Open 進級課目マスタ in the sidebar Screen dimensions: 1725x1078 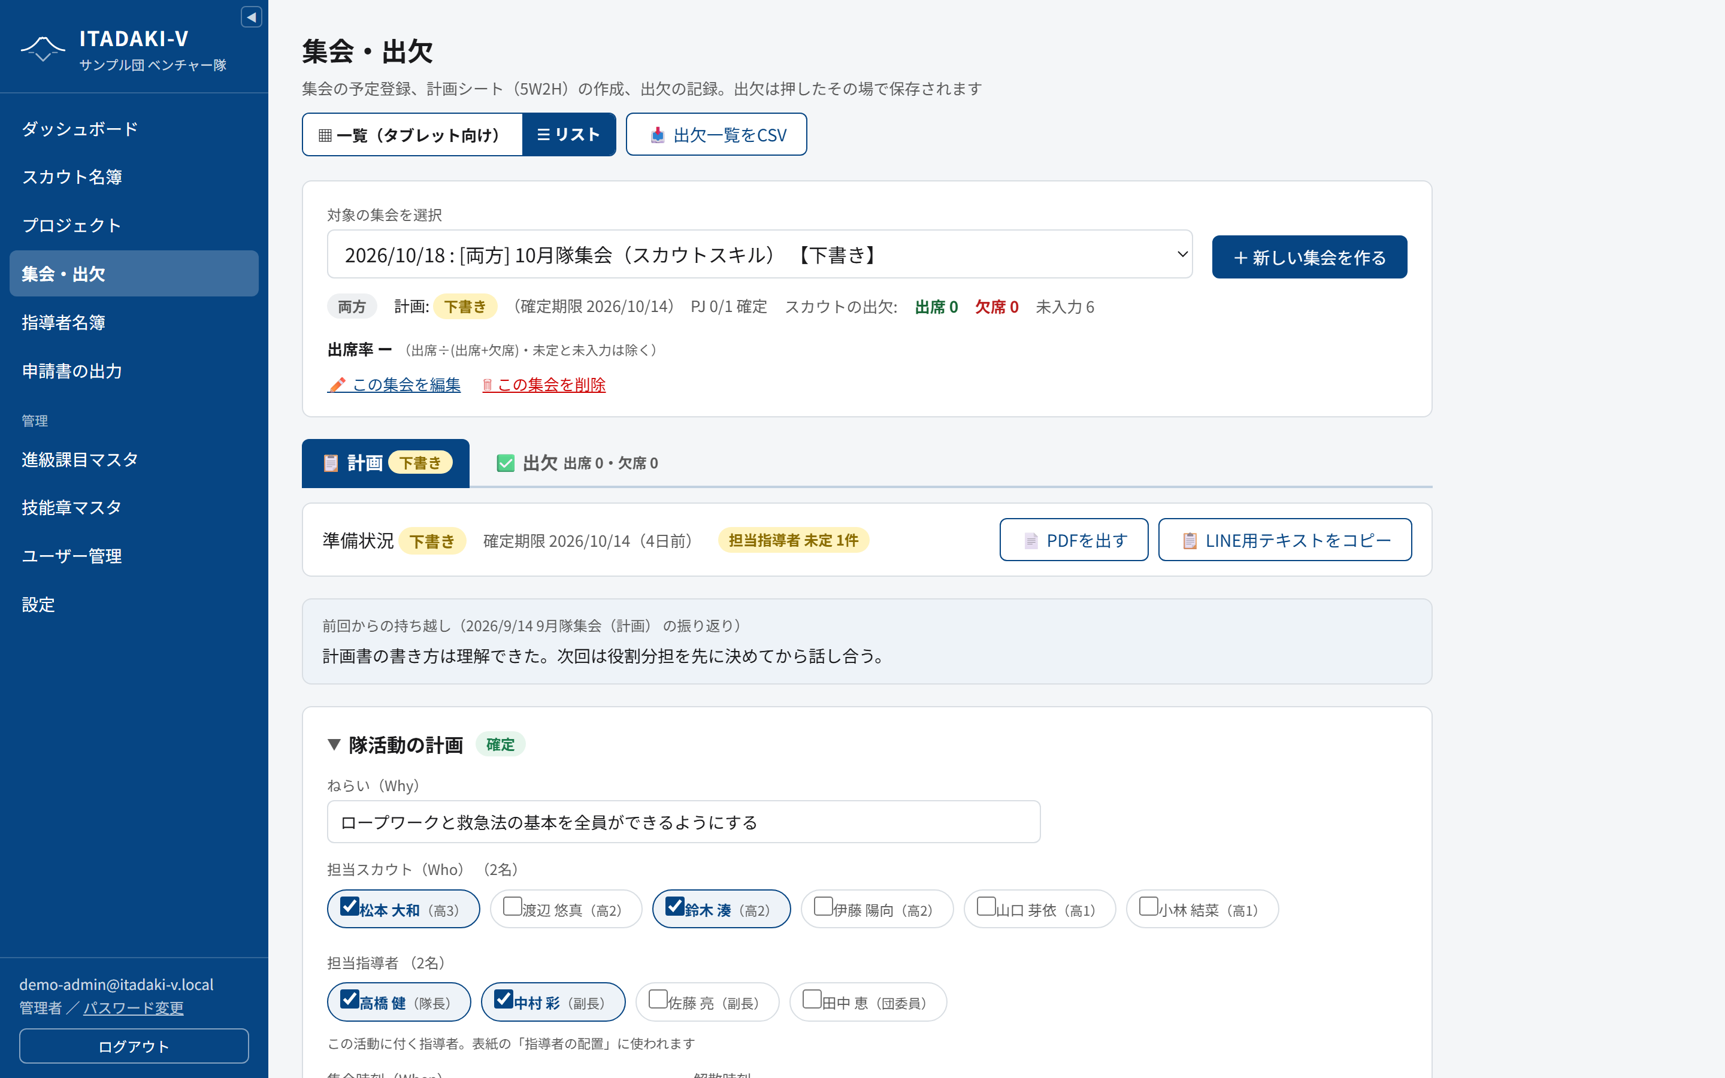[x=134, y=459]
